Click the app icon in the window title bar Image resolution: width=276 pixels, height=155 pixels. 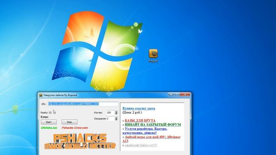(41, 95)
